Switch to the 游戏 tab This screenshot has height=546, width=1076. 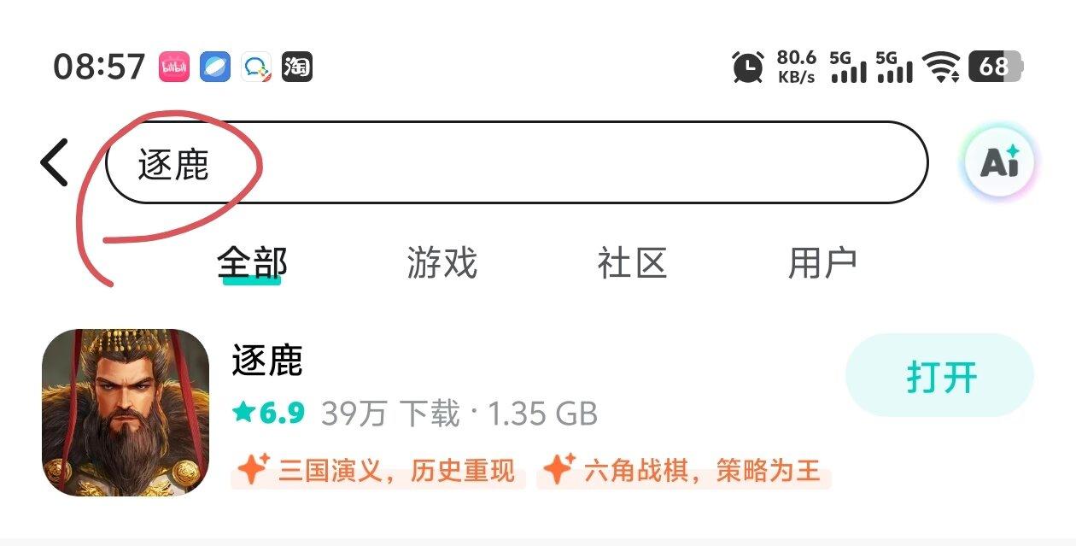[442, 263]
